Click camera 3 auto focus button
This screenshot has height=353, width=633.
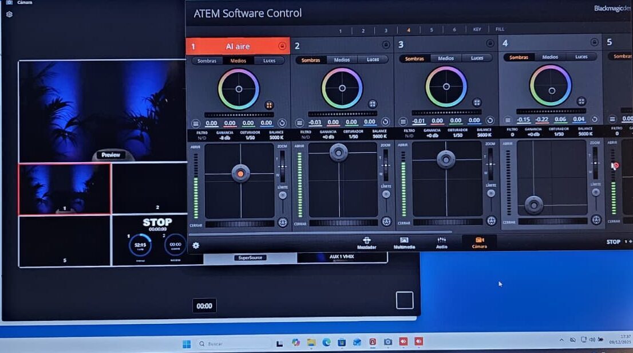[x=491, y=221]
